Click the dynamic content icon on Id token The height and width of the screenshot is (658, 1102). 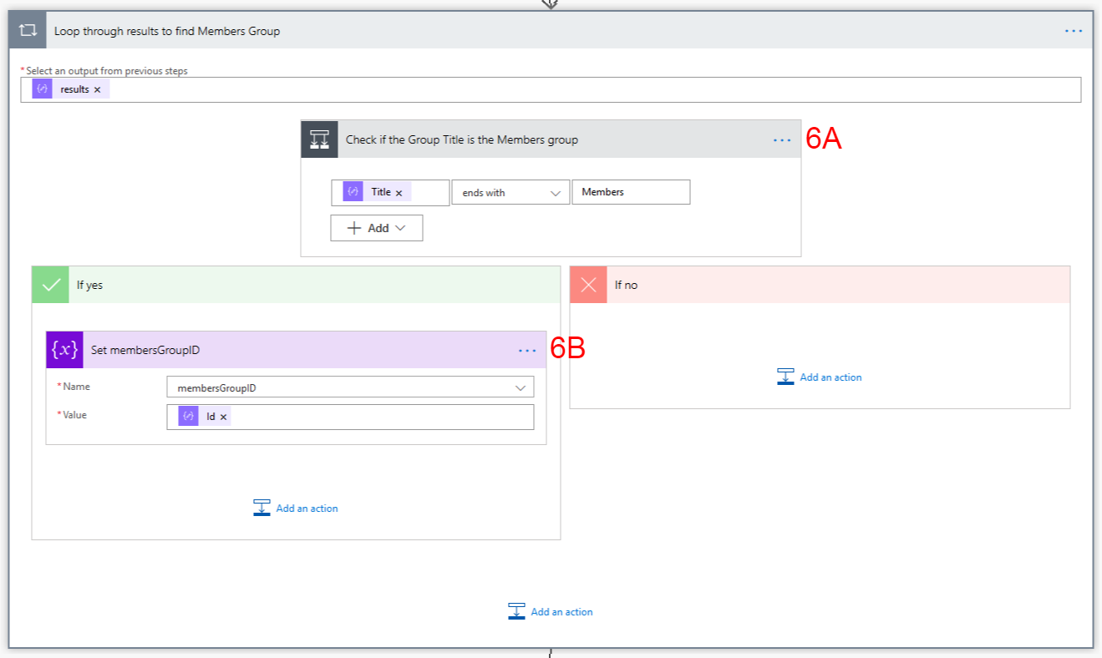click(190, 416)
